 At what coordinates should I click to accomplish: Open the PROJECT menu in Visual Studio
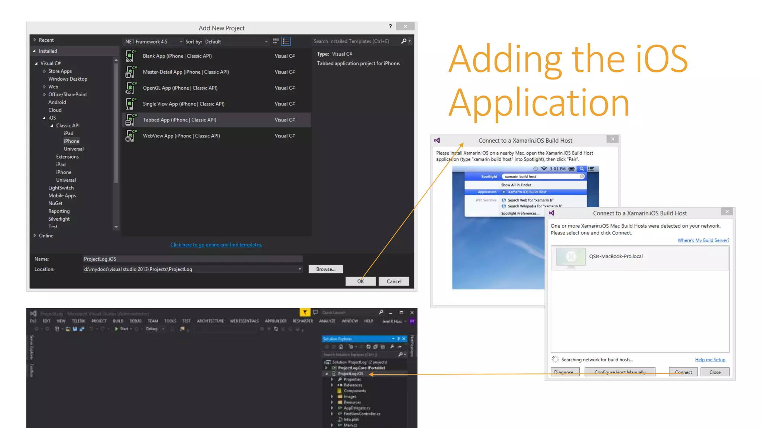pyautogui.click(x=99, y=321)
